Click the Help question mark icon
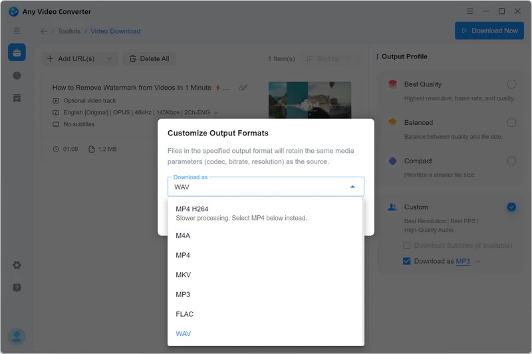Viewport: 532px width, 354px height. coord(17,288)
